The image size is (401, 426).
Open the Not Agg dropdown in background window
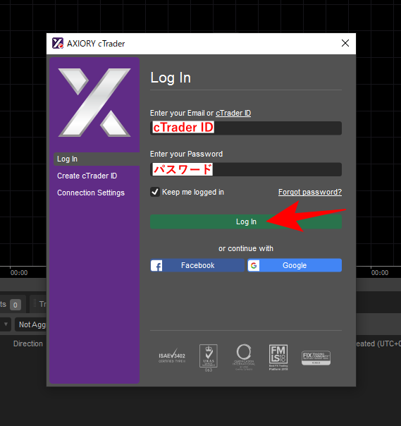[x=31, y=324]
